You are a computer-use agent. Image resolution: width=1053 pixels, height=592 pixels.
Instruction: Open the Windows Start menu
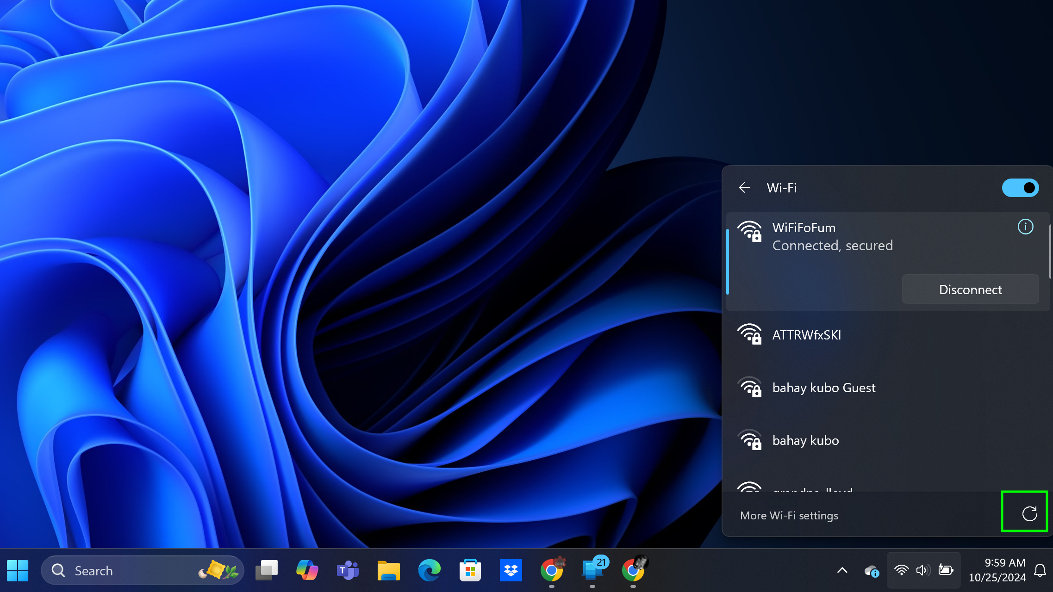pyautogui.click(x=18, y=570)
